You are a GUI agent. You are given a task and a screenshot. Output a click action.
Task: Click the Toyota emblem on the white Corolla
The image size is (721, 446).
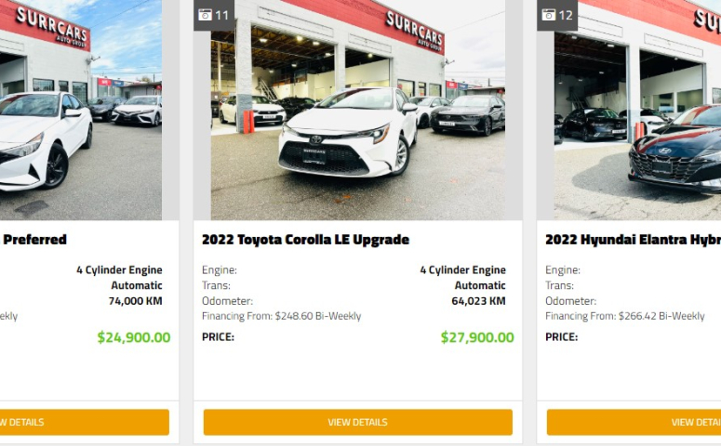[315, 139]
